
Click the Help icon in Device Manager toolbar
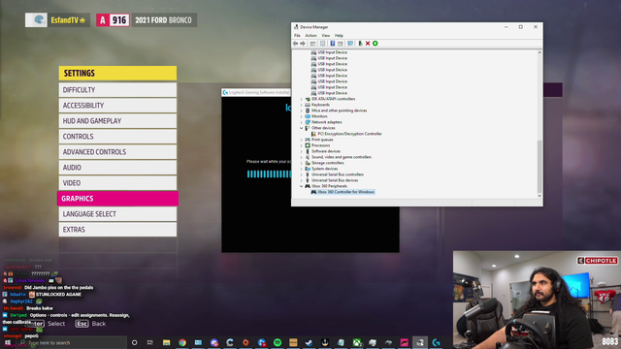click(332, 44)
